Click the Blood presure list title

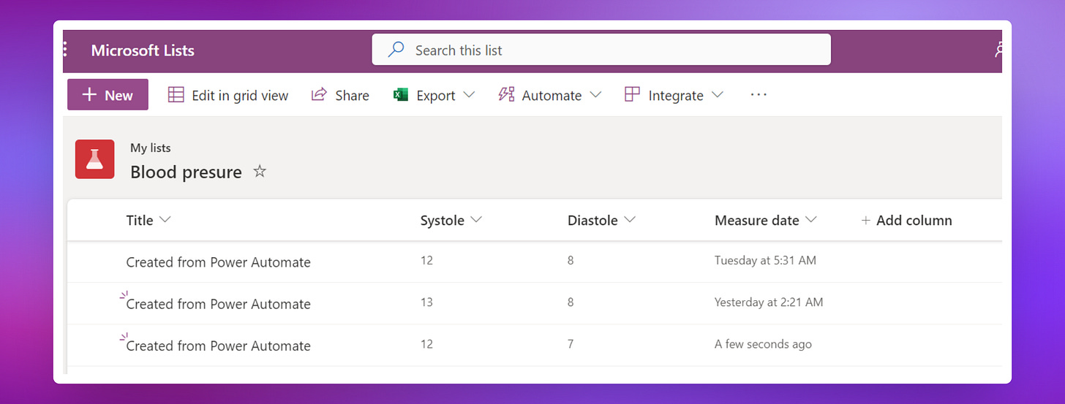pos(186,172)
